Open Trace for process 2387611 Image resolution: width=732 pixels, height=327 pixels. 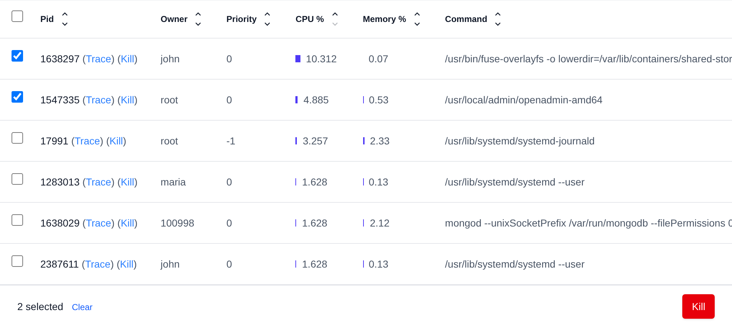(x=98, y=264)
